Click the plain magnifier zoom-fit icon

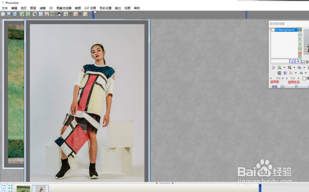pyautogui.click(x=85, y=14)
